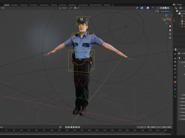Click the pan hand viewport icon
The width and height of the screenshot is (185, 138).
click(x=170, y=30)
